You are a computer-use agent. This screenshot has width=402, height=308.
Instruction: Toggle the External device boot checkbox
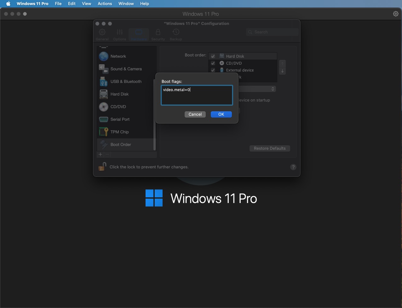(213, 70)
